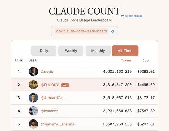
Task: Click @lxnmnnn's avatar thumbnail
Action: pos(33,111)
